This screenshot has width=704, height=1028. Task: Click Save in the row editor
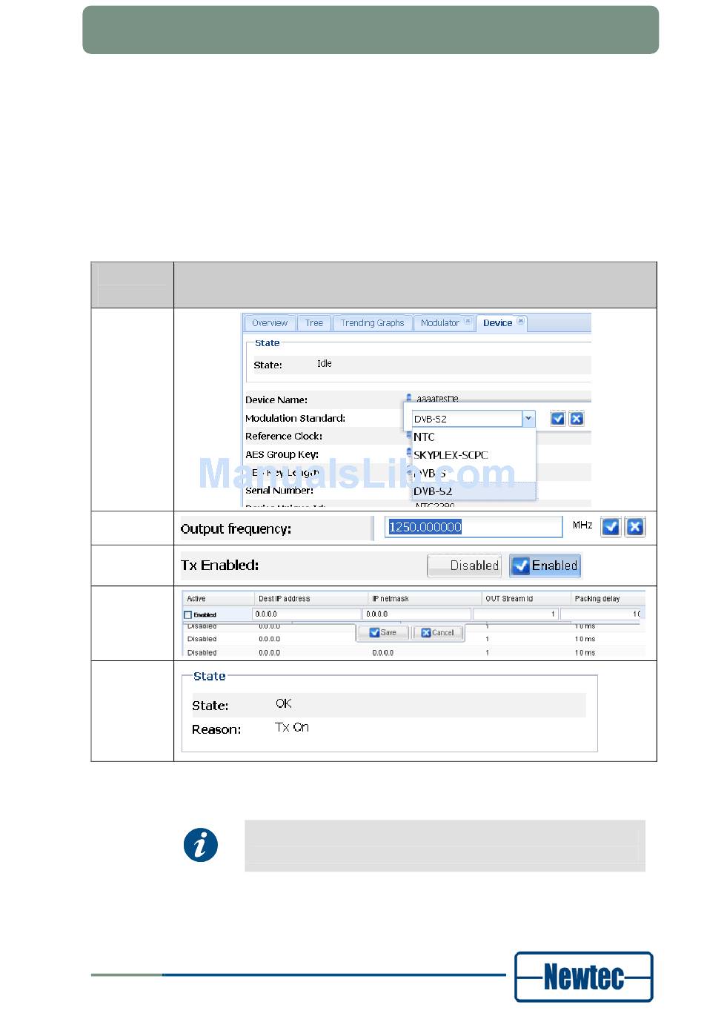(383, 633)
